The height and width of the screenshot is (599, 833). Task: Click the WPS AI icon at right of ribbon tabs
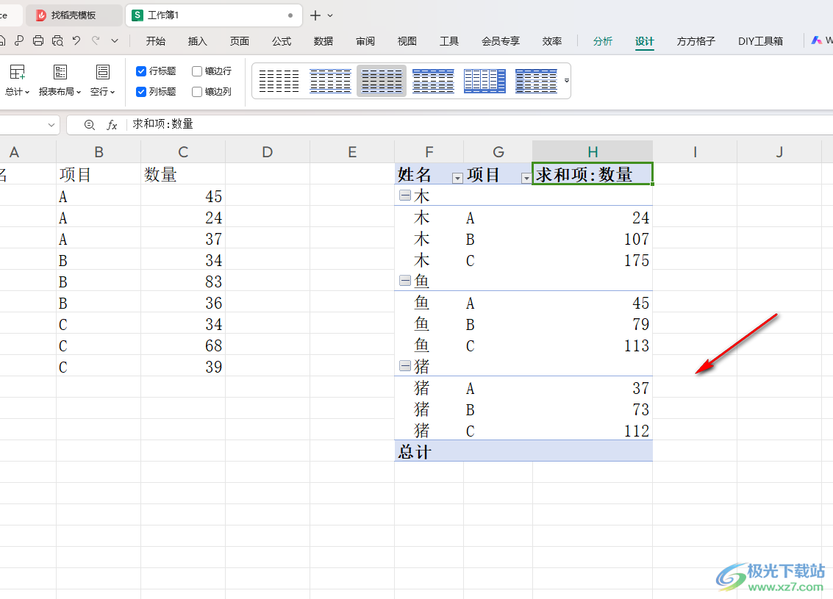point(817,40)
